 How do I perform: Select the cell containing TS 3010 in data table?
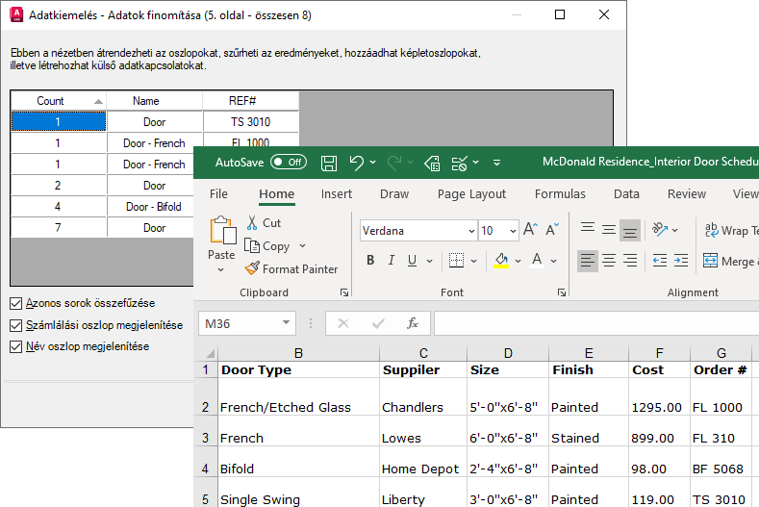(251, 122)
